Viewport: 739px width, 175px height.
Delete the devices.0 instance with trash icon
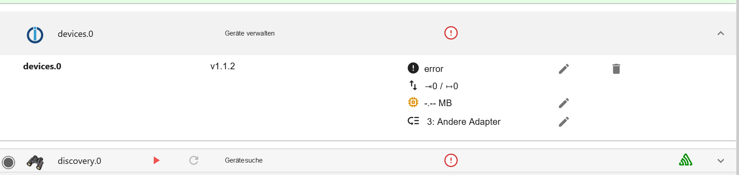tap(616, 69)
